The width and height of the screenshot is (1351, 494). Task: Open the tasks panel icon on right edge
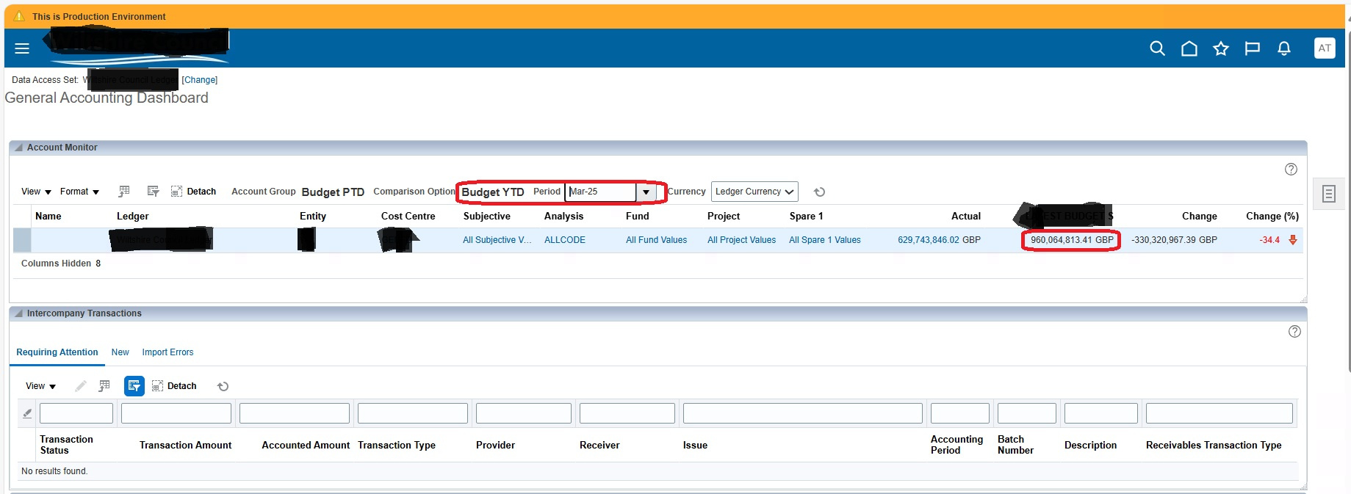pyautogui.click(x=1328, y=194)
